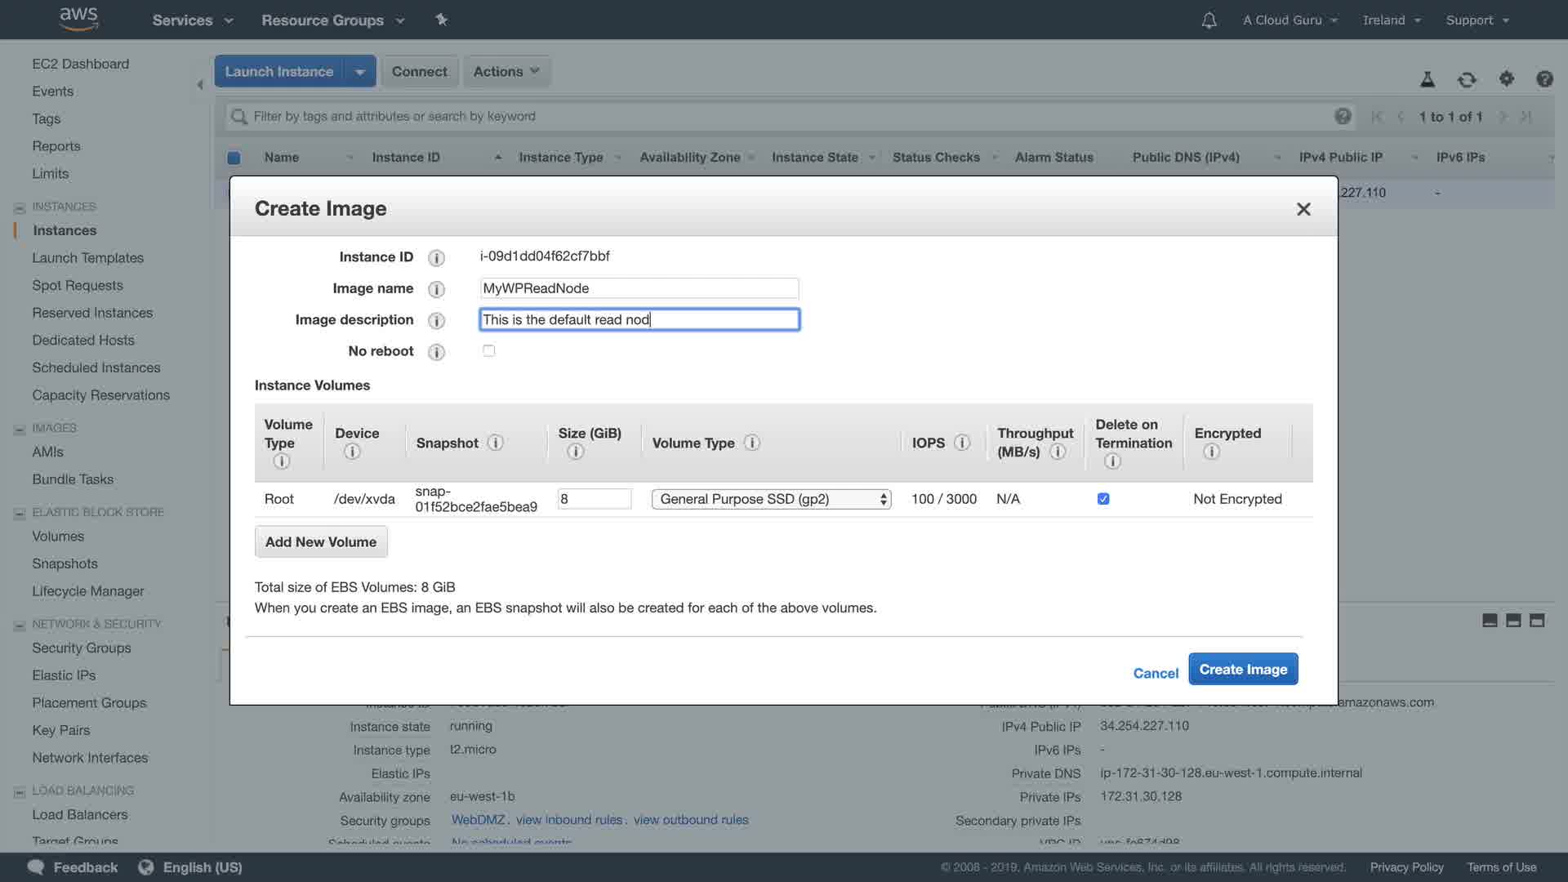Screen dimensions: 1568x882
Task: Open the Services menu
Action: [x=192, y=20]
